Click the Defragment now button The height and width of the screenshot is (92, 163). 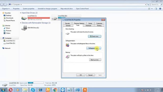pos(94,48)
